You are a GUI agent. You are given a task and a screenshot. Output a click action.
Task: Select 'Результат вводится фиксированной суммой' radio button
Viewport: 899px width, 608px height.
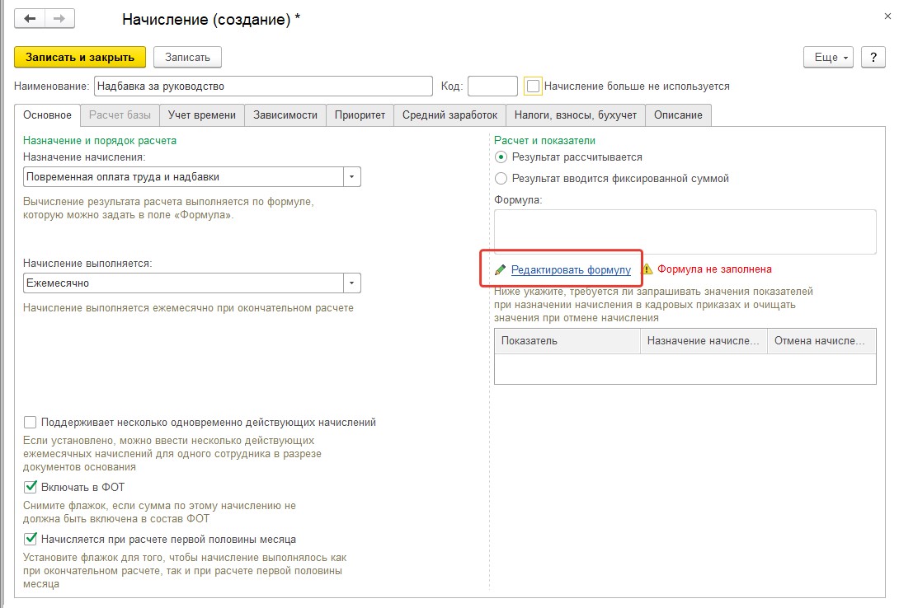point(501,179)
